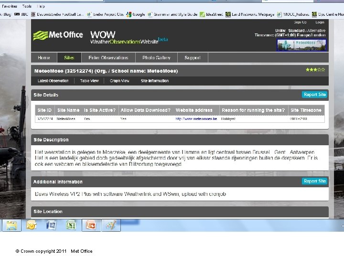This screenshot has height=258, width=344.
Task: Open File Explorer from the taskbar
Action: click(11, 225)
